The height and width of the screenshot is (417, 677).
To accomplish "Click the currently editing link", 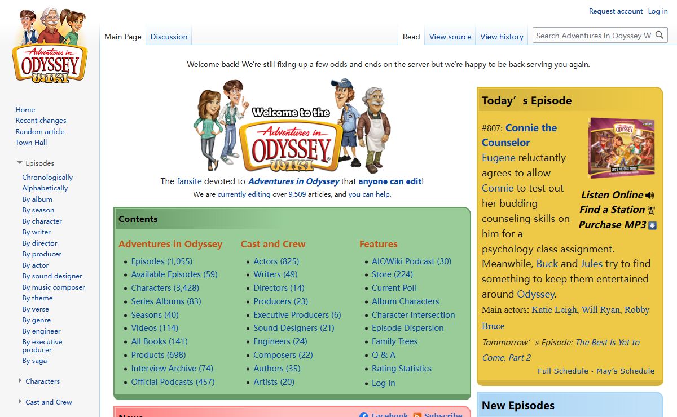I will pyautogui.click(x=244, y=194).
